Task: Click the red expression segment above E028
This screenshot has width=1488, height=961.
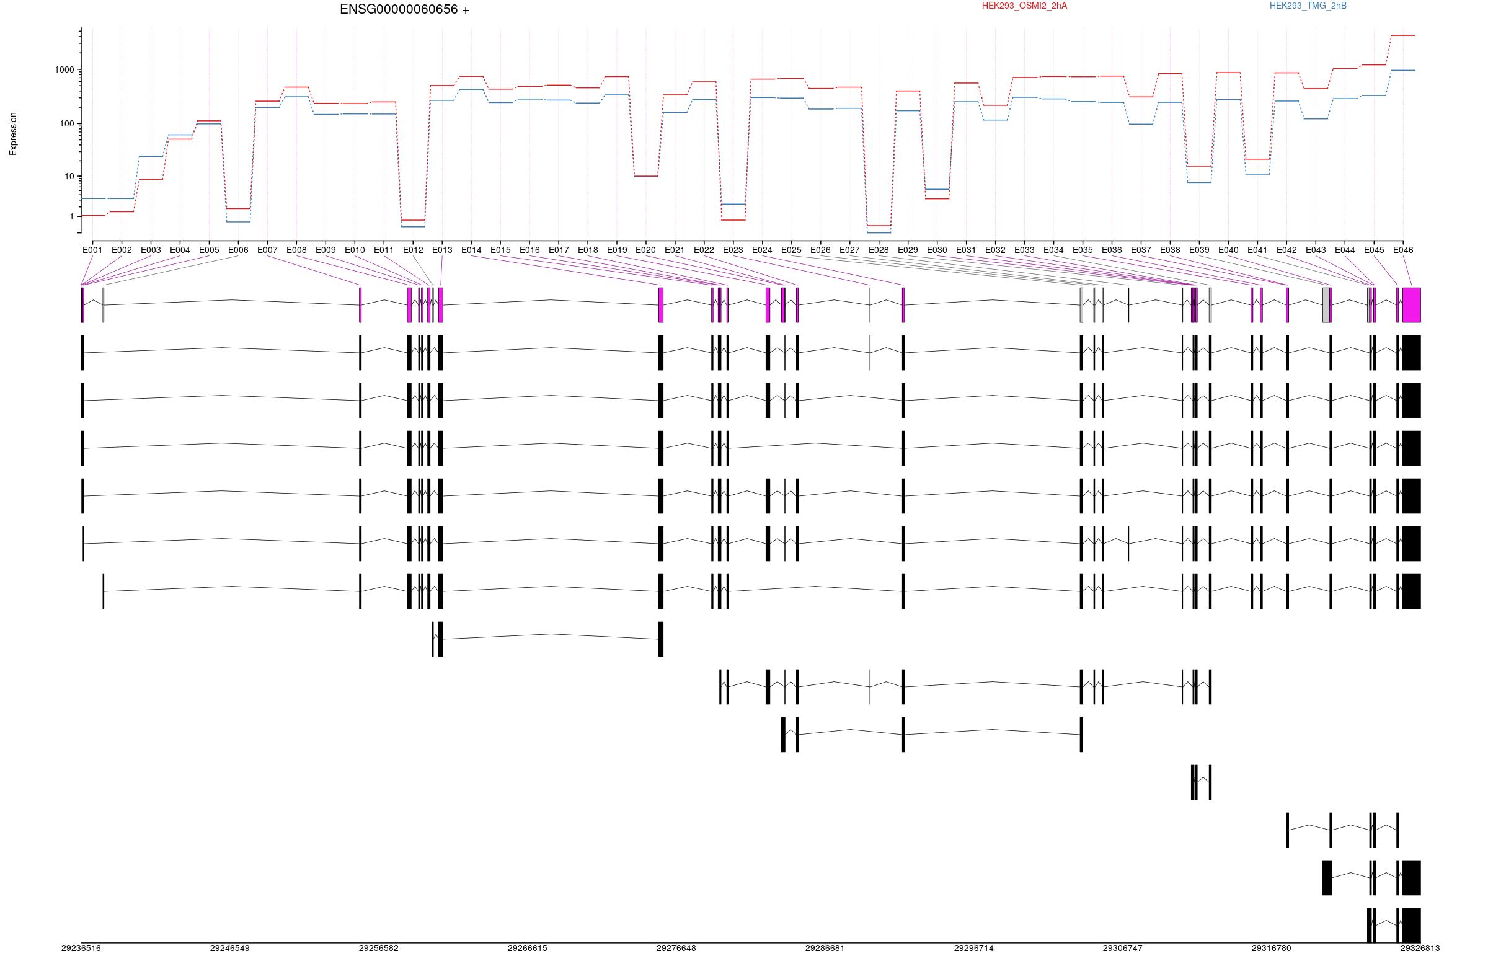Action: point(879,225)
